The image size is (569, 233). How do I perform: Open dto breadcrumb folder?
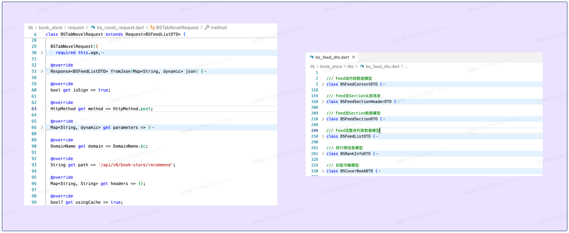[x=350, y=67]
